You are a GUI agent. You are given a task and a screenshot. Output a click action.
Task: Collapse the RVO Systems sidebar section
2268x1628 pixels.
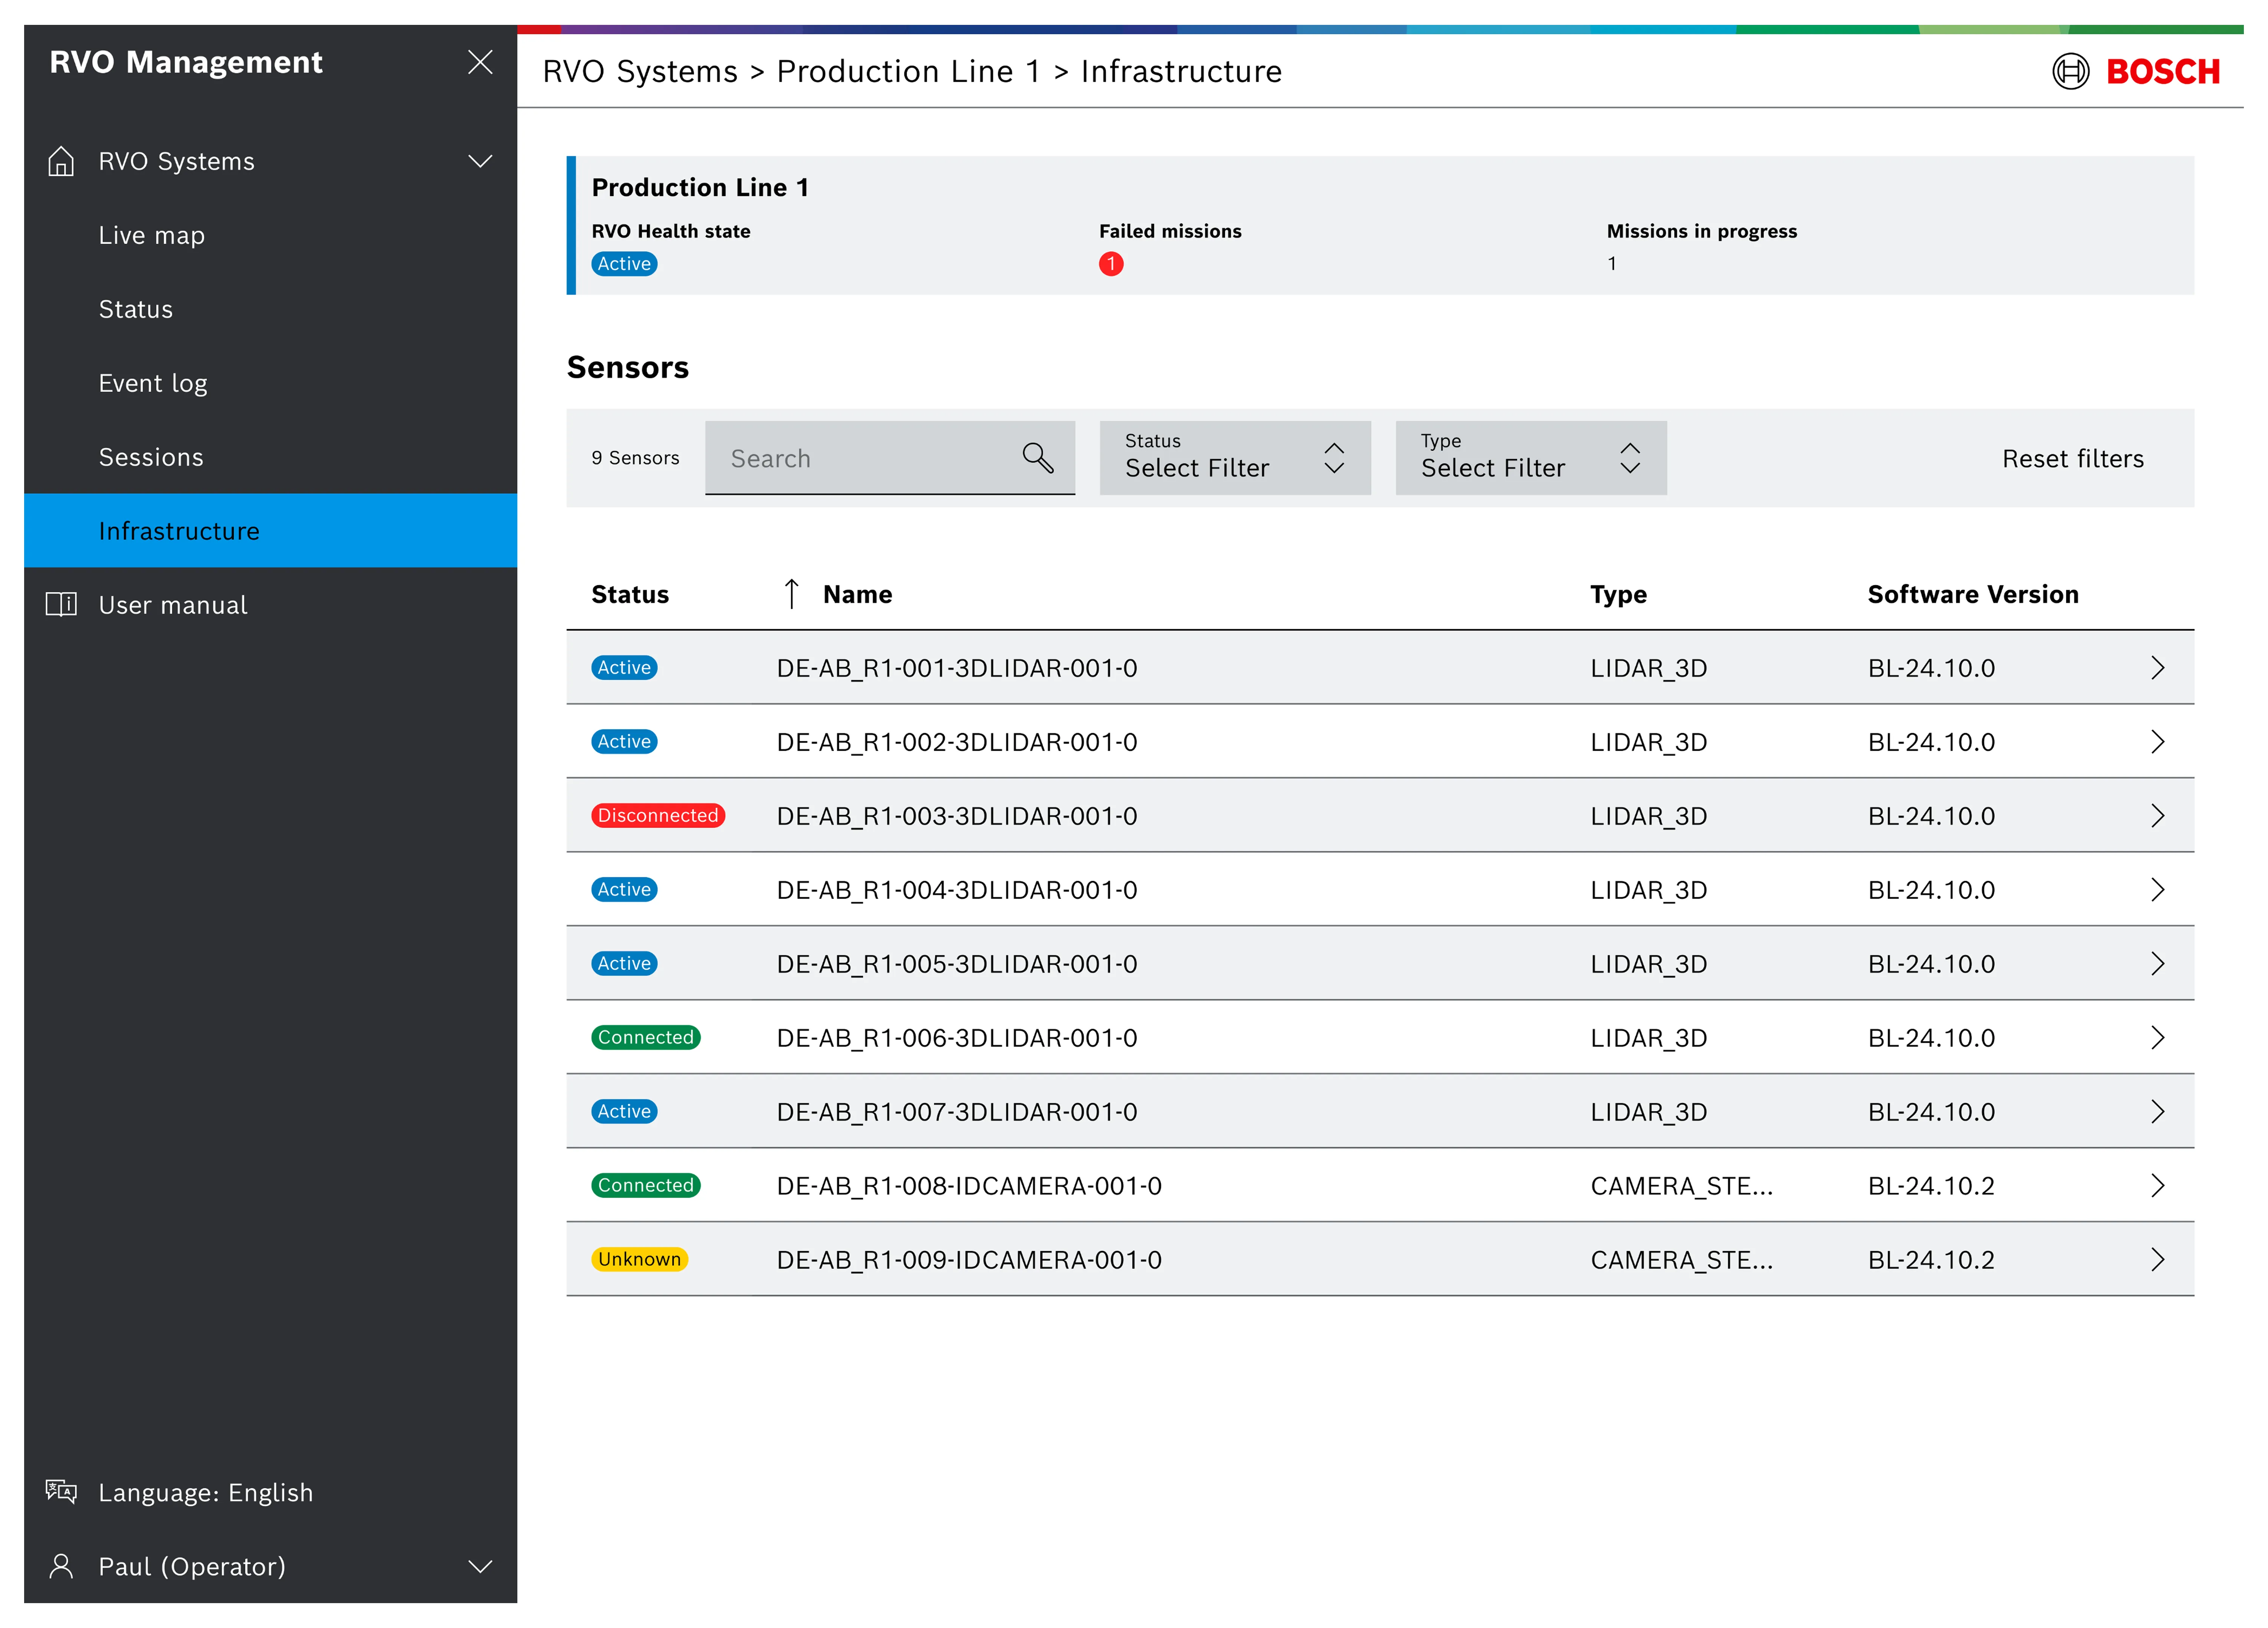(x=479, y=161)
